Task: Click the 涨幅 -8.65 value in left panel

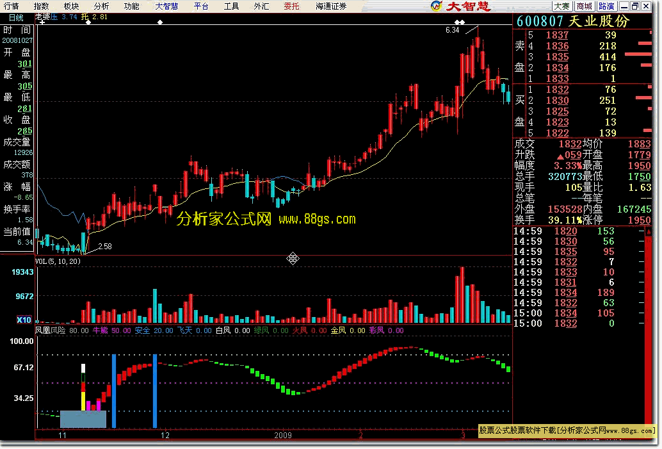Action: [x=23, y=197]
